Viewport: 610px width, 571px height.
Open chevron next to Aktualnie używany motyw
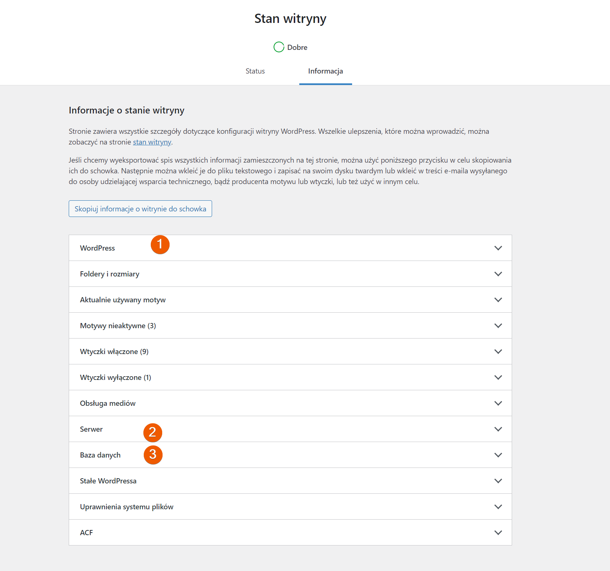(498, 300)
